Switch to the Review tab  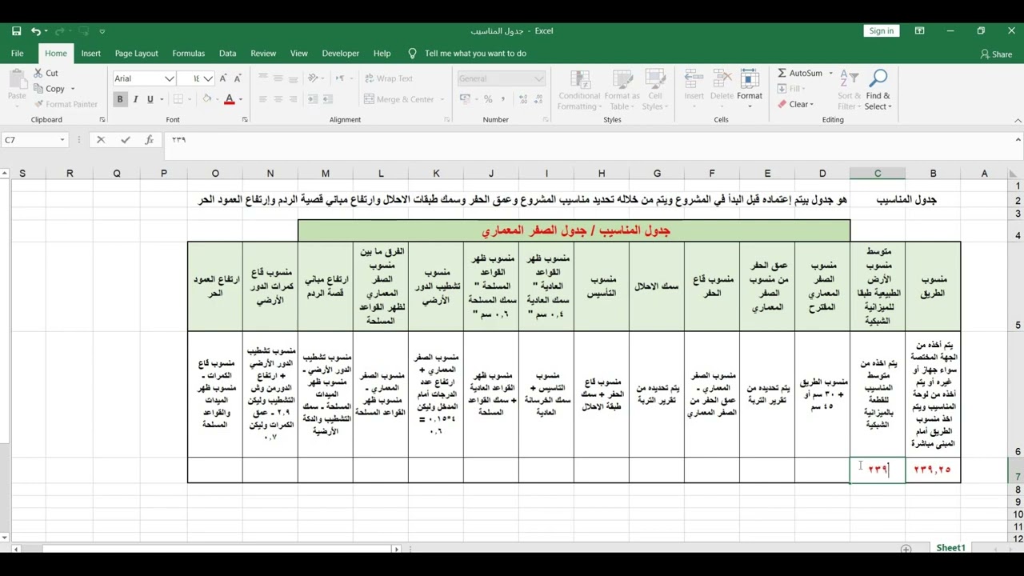263,54
